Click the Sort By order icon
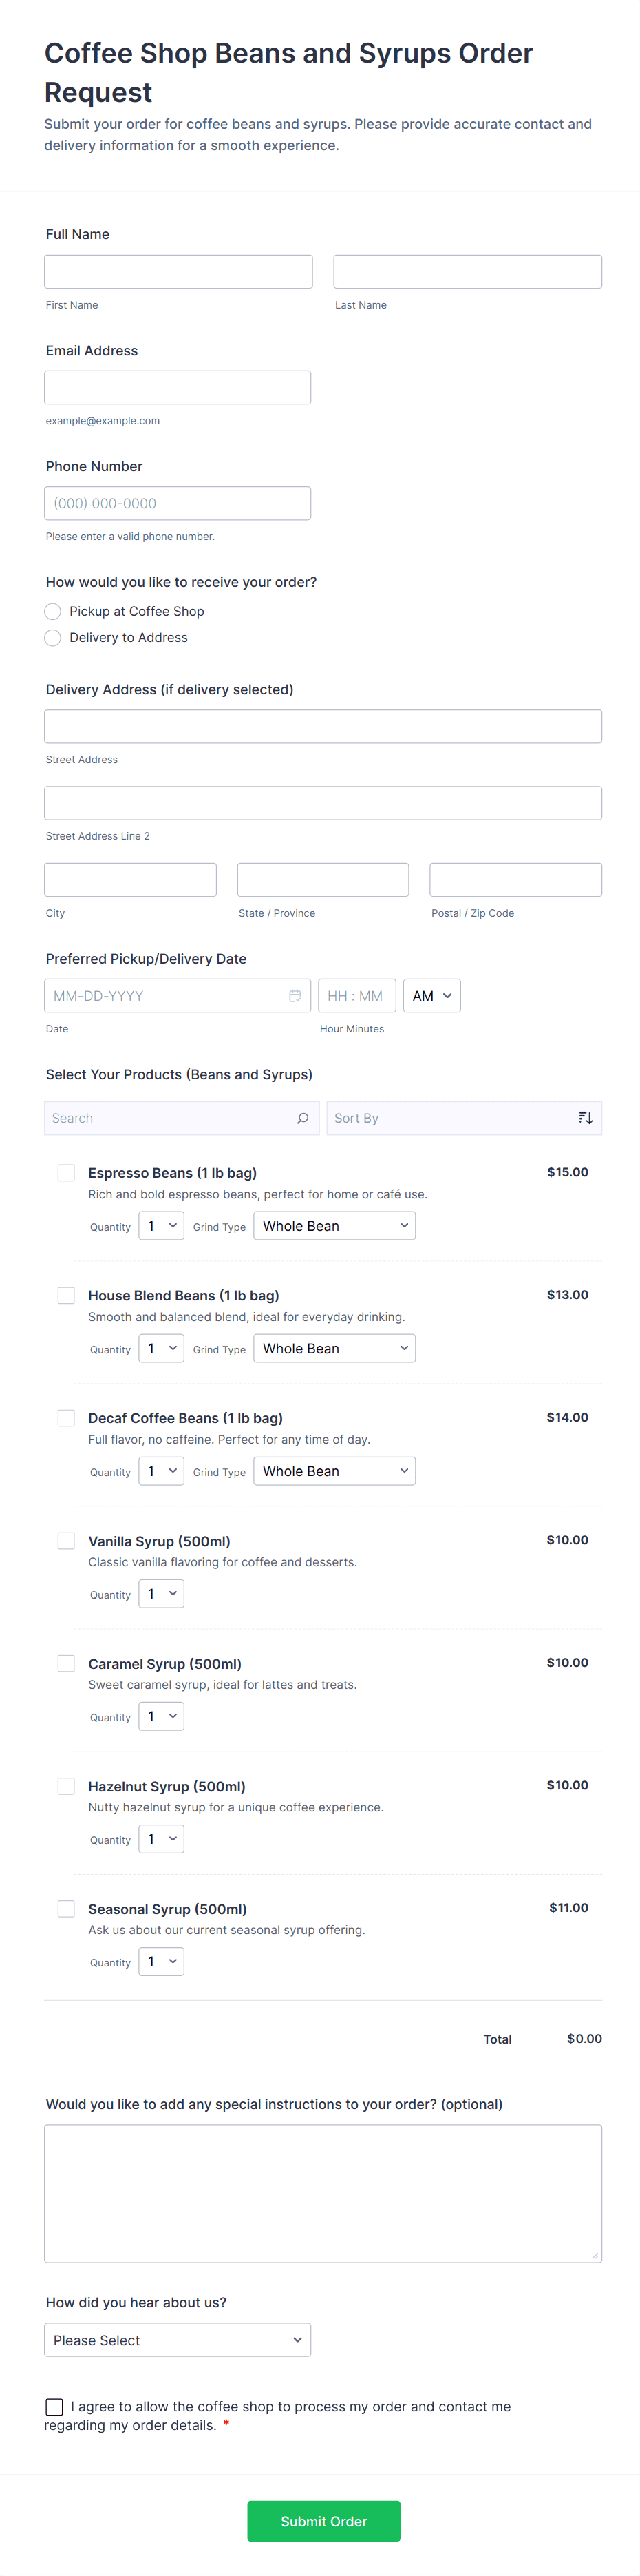The width and height of the screenshot is (640, 2576). tap(585, 1118)
